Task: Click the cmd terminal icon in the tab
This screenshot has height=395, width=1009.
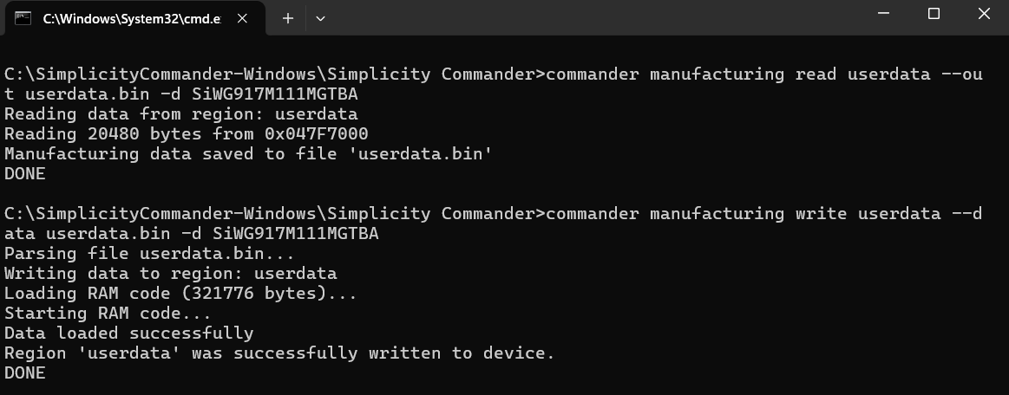Action: (23, 17)
